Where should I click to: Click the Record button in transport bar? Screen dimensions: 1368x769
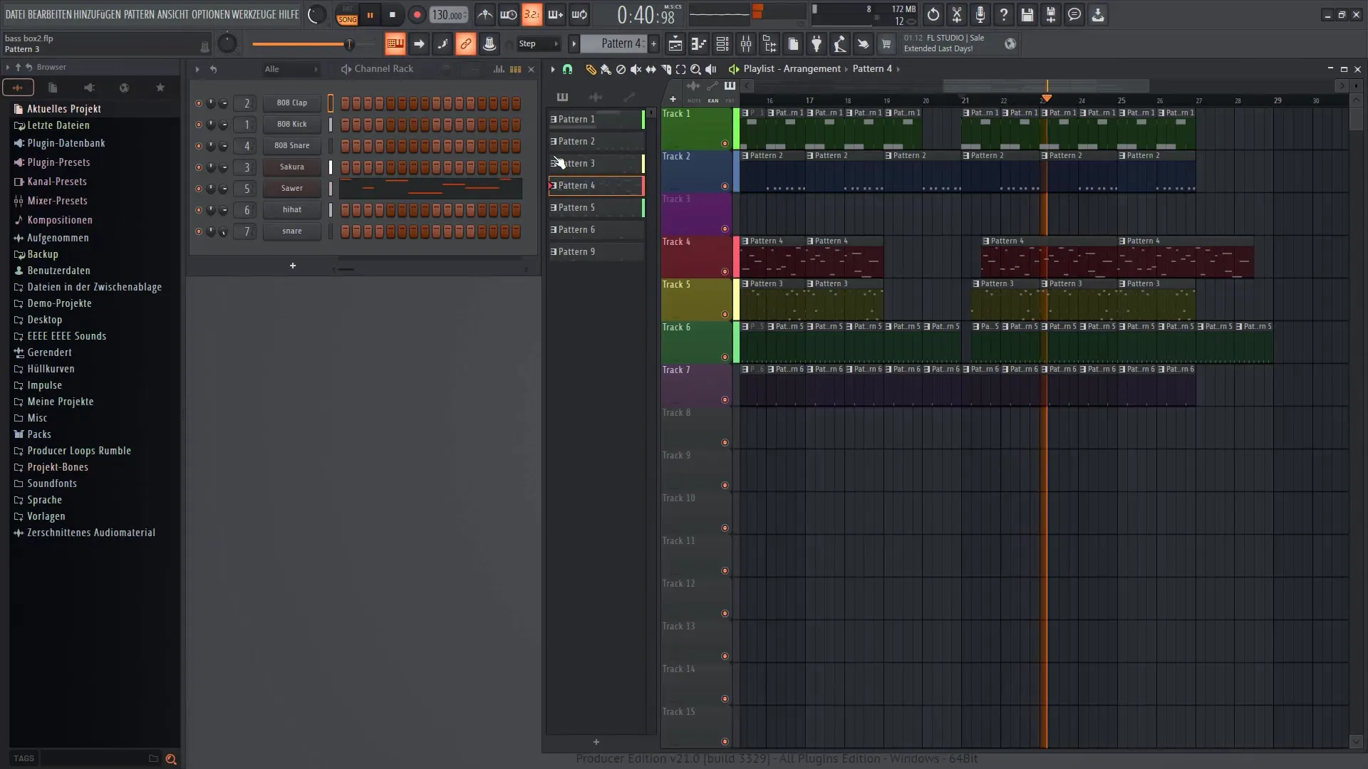coord(416,14)
